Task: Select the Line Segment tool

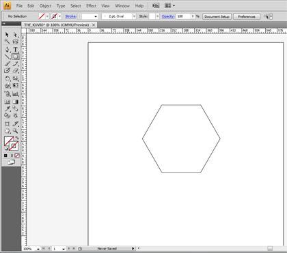Action: coord(7,57)
